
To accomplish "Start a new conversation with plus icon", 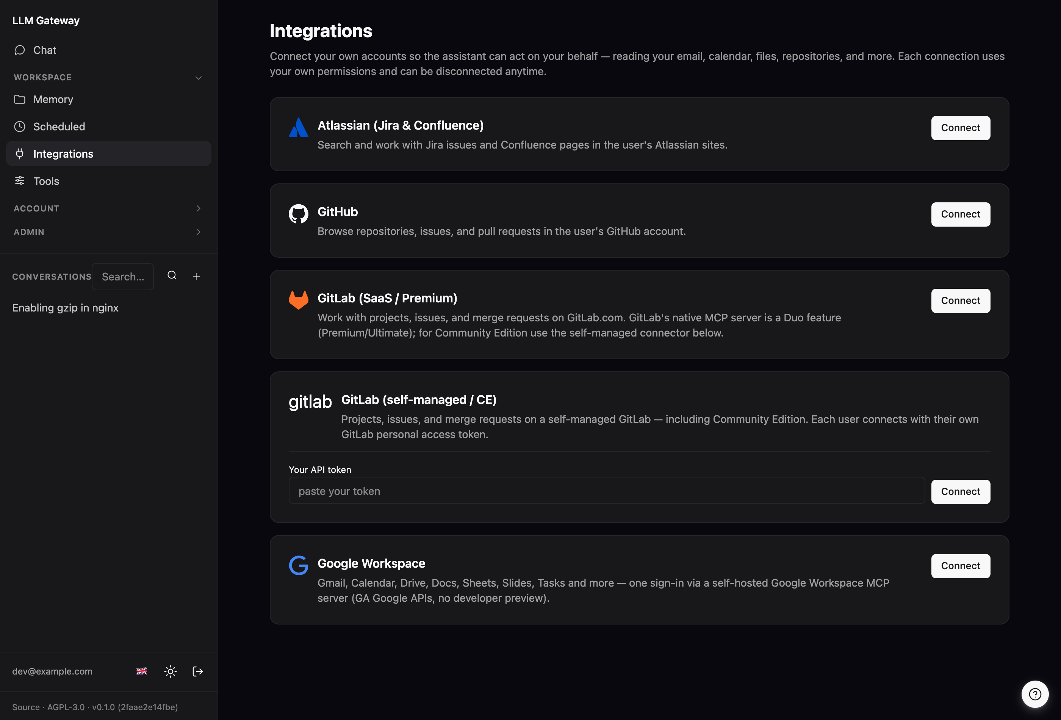I will pyautogui.click(x=196, y=277).
